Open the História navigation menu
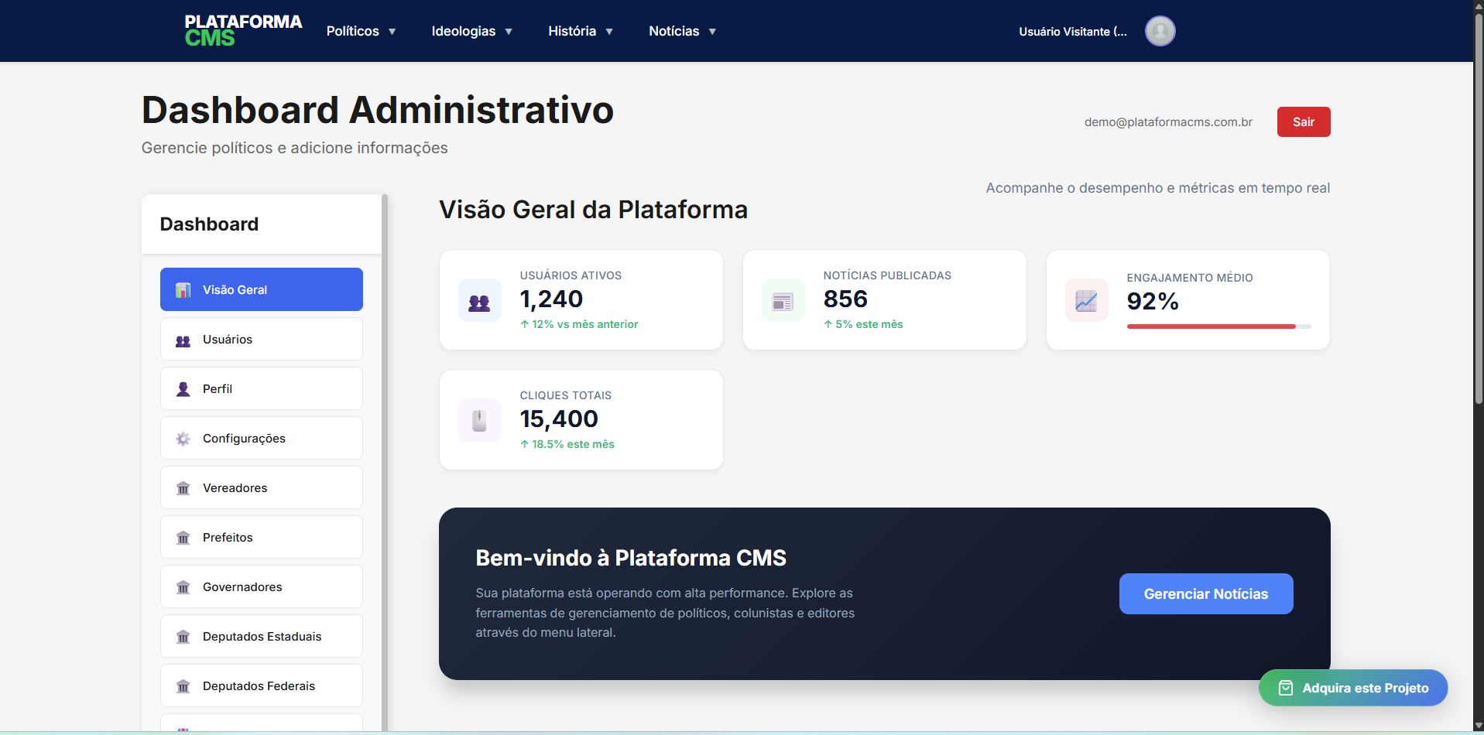This screenshot has width=1484, height=735. tap(581, 31)
